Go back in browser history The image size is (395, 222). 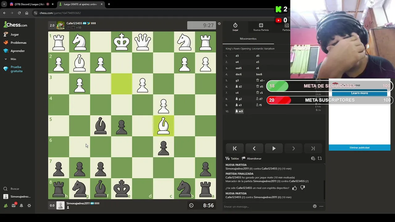(4, 13)
